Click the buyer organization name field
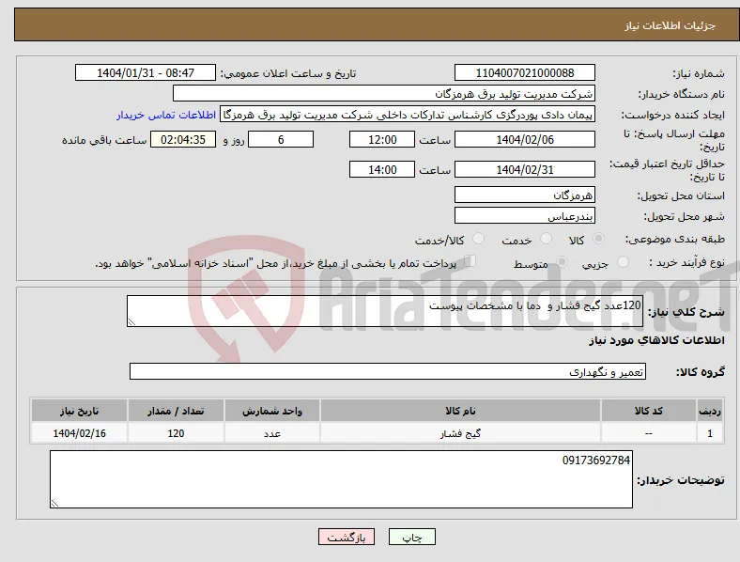This screenshot has height=562, width=740. (384, 93)
